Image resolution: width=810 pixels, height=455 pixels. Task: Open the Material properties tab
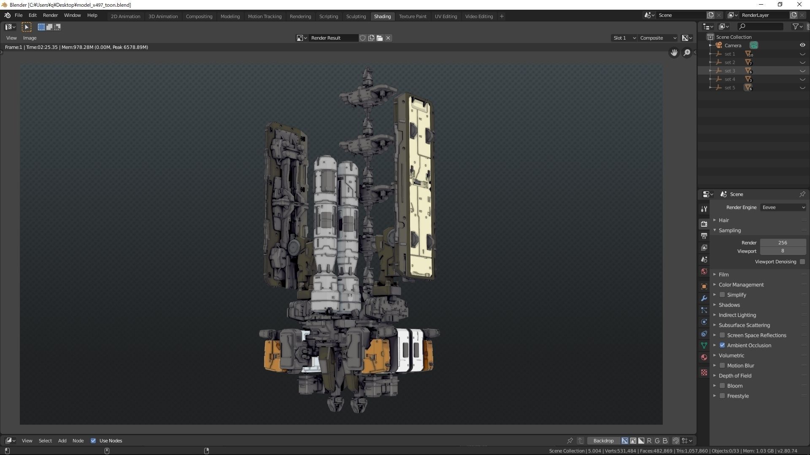click(x=704, y=357)
